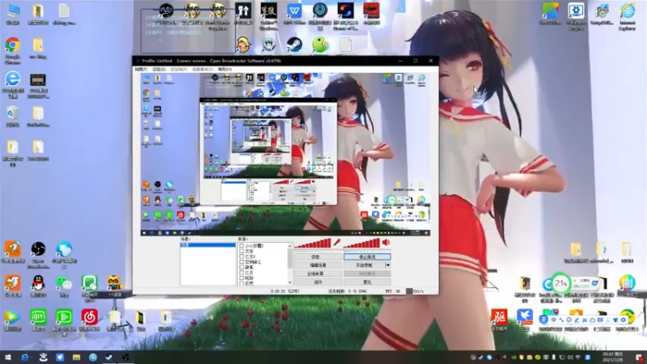
Task: Open the Recycle Bin on desktop
Action: pos(12,112)
